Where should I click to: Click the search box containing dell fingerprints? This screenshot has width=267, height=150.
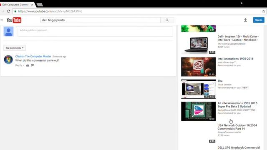pyautogui.click(x=101, y=20)
